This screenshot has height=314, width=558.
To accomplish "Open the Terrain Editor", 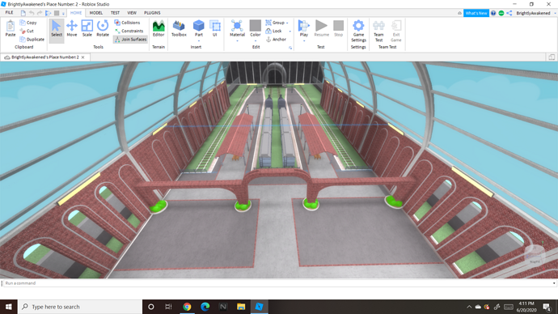I will pyautogui.click(x=159, y=28).
